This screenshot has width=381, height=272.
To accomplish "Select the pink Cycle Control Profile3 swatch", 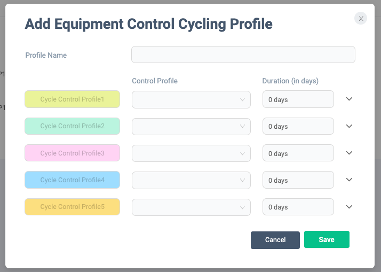I will click(x=73, y=153).
